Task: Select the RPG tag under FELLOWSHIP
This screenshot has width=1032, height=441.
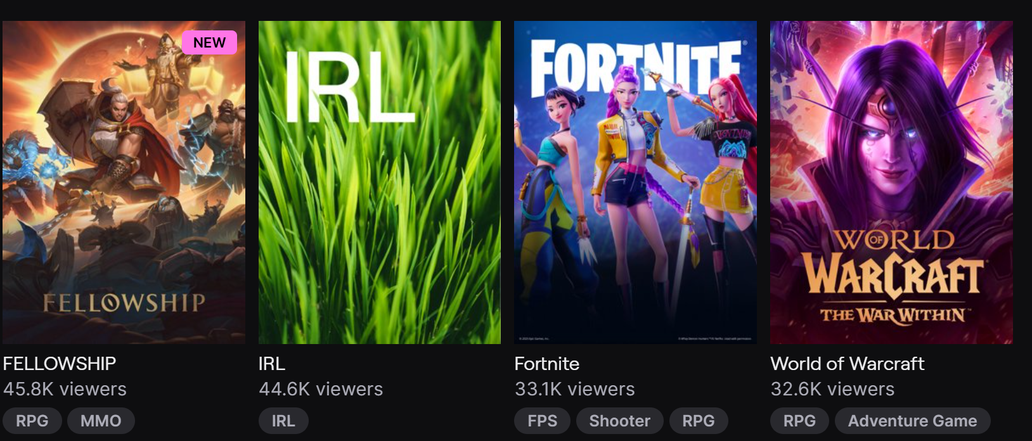Action: point(32,421)
